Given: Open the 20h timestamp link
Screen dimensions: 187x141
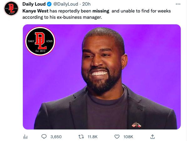Looking at the screenshot, I should [86, 4].
